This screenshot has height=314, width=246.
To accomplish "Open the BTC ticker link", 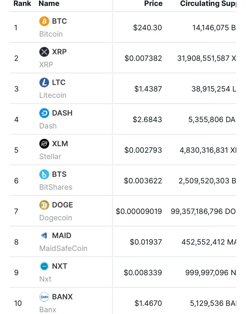I will pyautogui.click(x=60, y=21).
